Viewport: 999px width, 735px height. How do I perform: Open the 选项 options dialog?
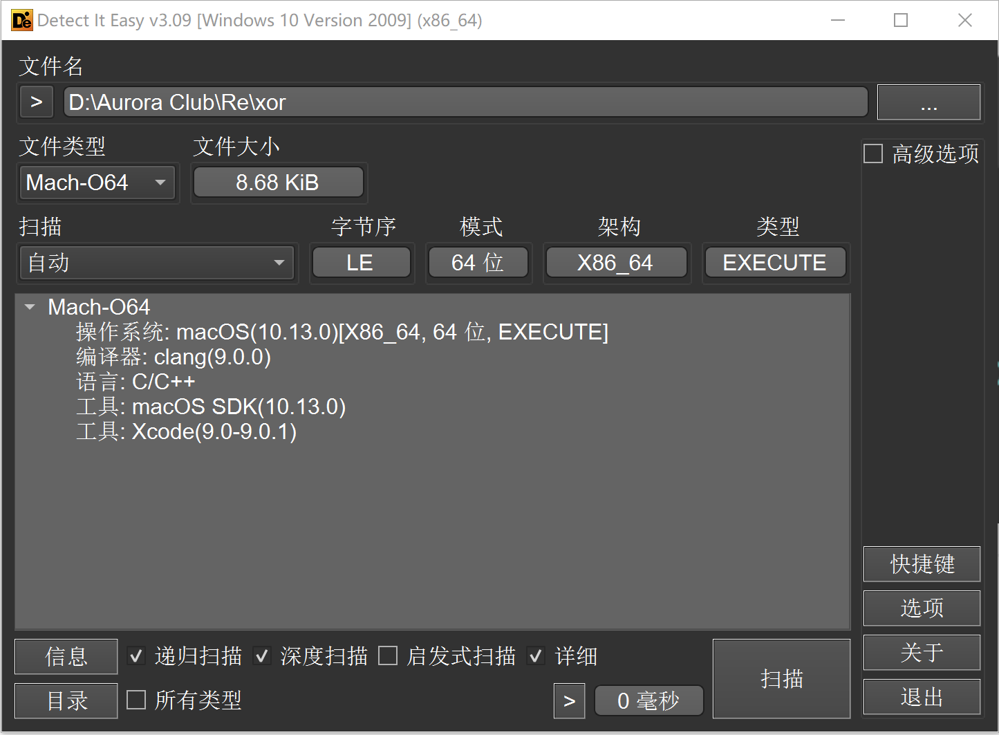tap(922, 608)
